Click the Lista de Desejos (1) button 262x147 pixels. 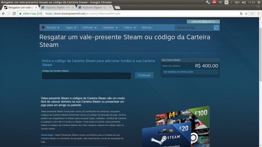tap(203, 22)
